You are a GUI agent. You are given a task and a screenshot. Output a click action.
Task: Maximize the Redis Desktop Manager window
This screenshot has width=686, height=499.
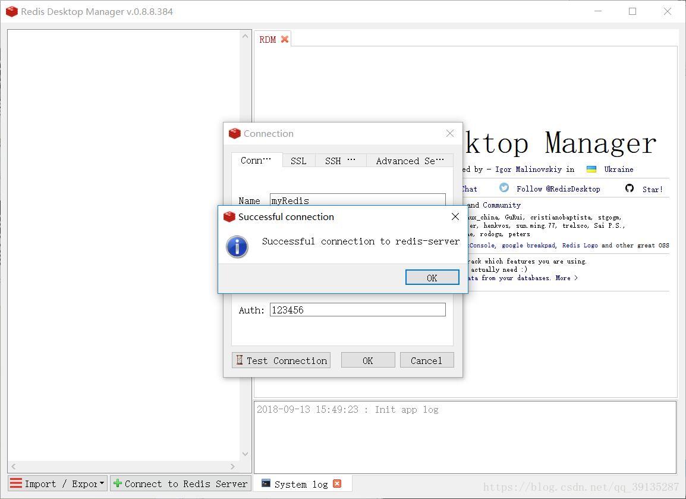coord(632,11)
